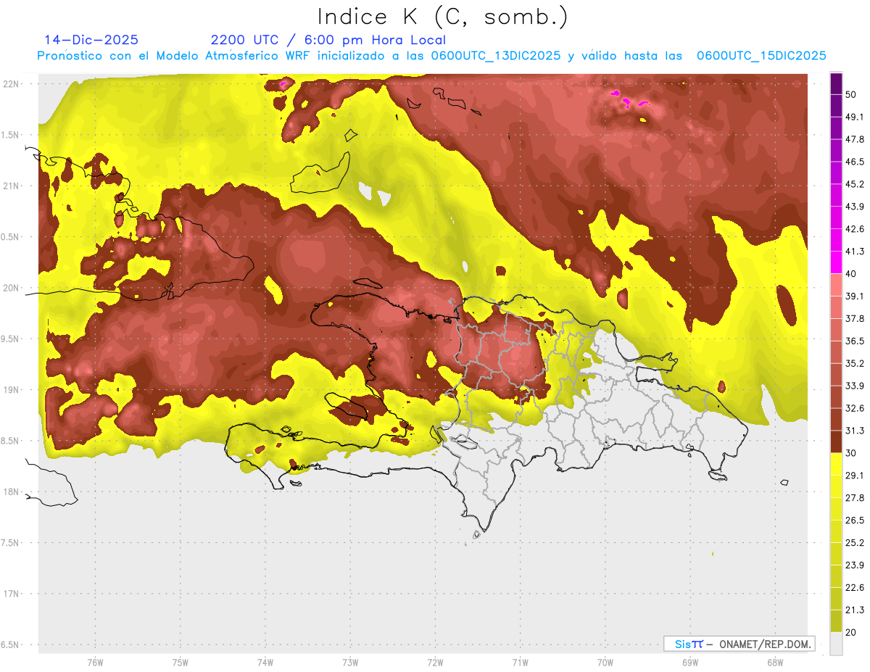Image resolution: width=870 pixels, height=672 pixels.
Task: Click the colorbar value "30"
Action: click(x=851, y=453)
